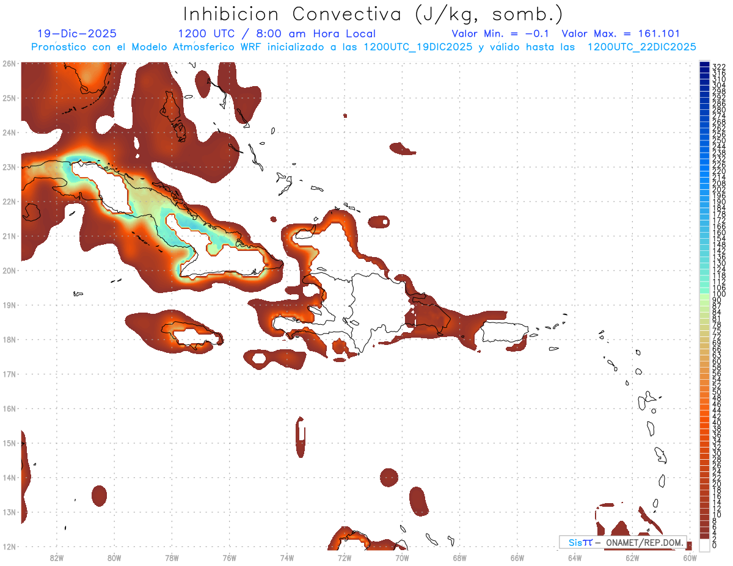Click the '16N' latitude label

9,408
